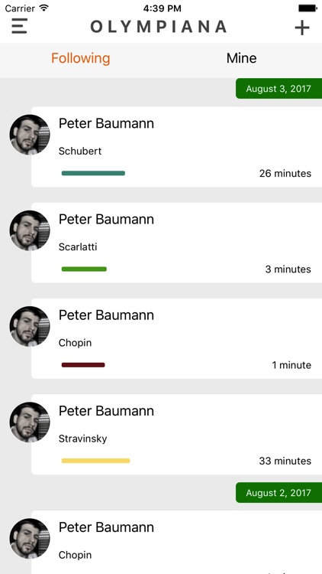Tap the teal Schubert progress bar
This screenshot has width=322, height=574.
tap(93, 173)
